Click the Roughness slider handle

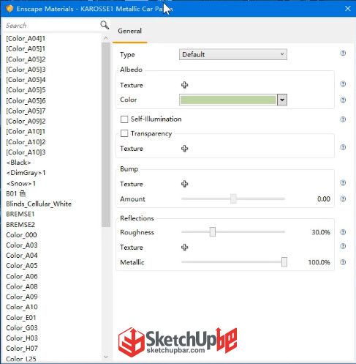point(213,232)
